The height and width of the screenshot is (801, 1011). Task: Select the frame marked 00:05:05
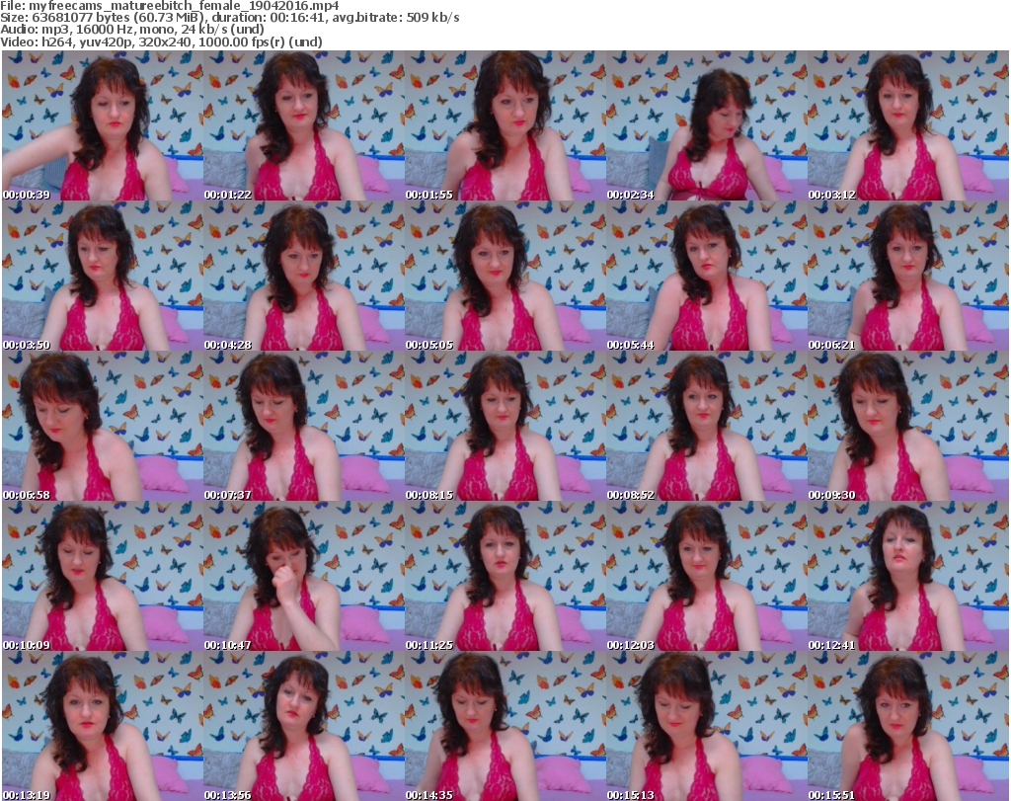[505, 276]
